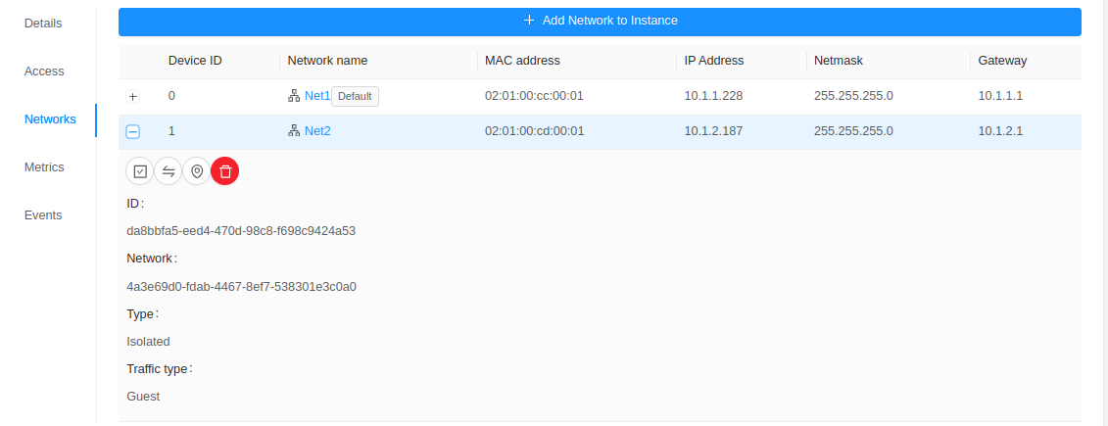Click Add Network to Instance button
1108x426 pixels.
(600, 21)
